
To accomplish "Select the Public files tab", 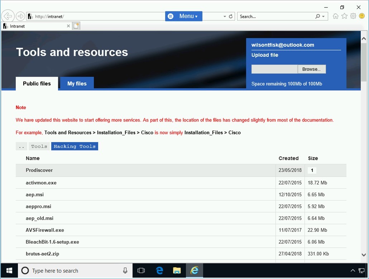I will [37, 84].
